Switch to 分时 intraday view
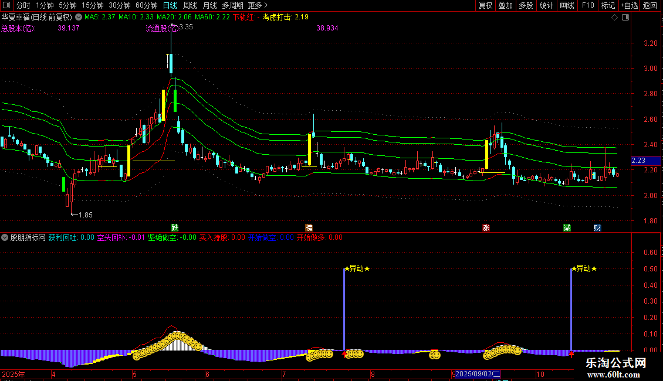The width and height of the screenshot is (663, 381). [x=23, y=5]
